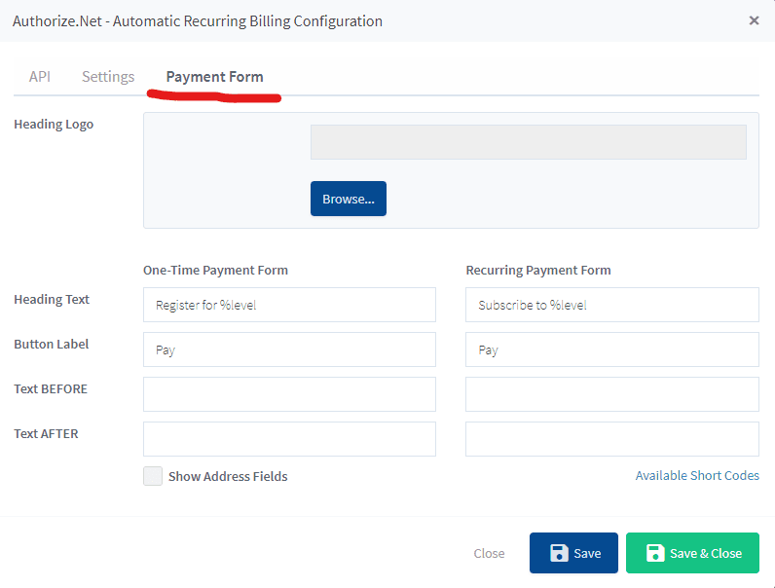The width and height of the screenshot is (775, 588).
Task: Click the One-Time Payment Form heading
Action: tap(215, 271)
